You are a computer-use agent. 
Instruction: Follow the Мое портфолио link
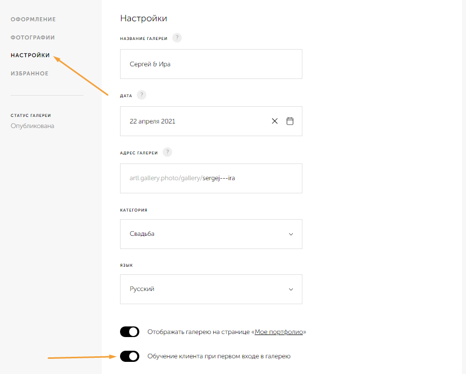(x=279, y=332)
